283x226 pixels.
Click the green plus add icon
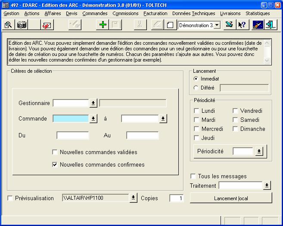(x=103, y=25)
